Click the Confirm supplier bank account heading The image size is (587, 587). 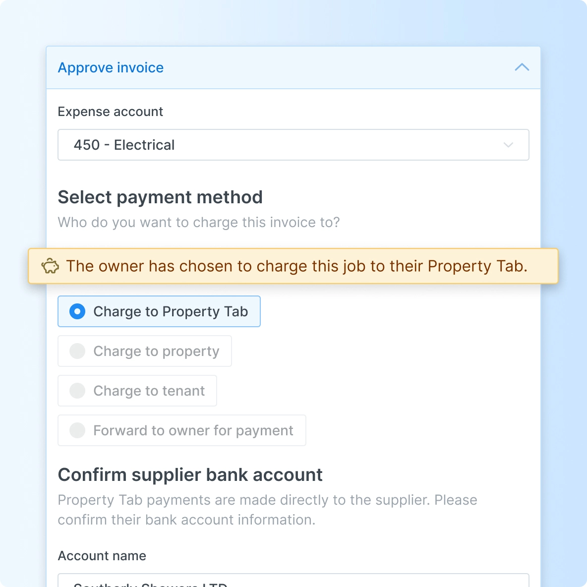(x=190, y=475)
